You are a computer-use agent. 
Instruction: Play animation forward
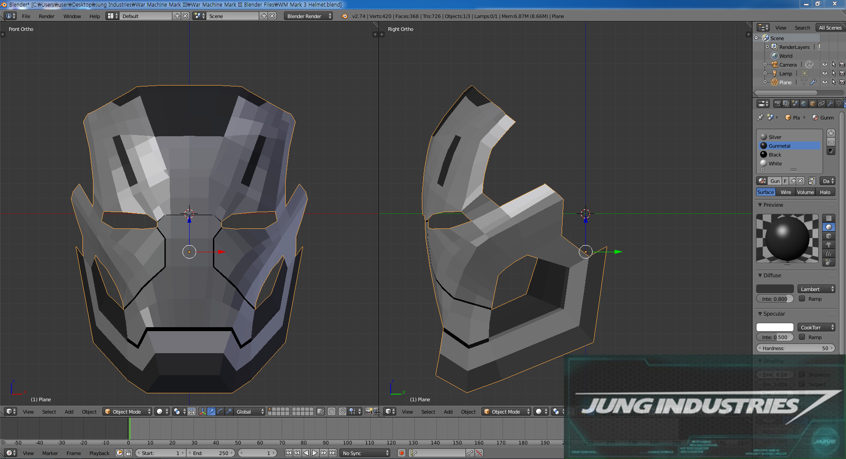coord(315,453)
